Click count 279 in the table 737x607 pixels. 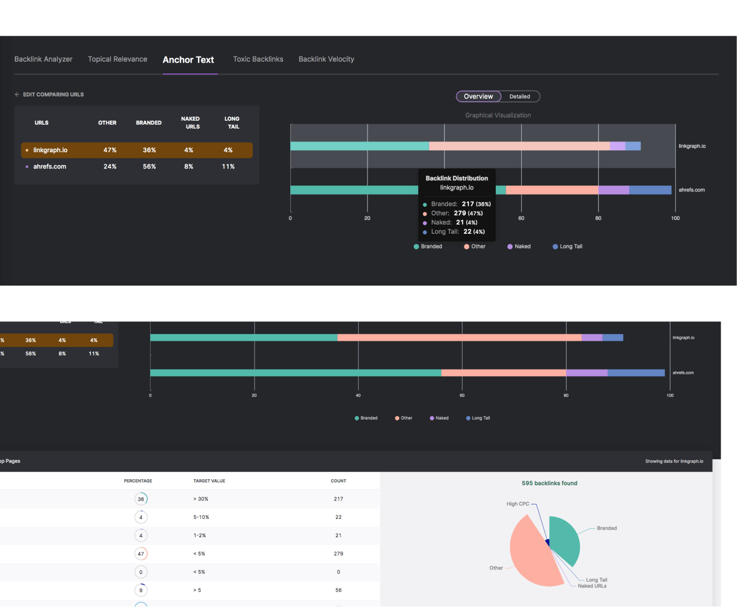point(338,554)
